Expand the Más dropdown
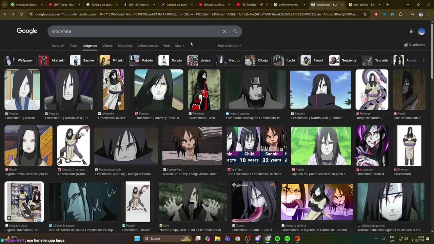Screen dimensions: 434x244 click(180, 46)
